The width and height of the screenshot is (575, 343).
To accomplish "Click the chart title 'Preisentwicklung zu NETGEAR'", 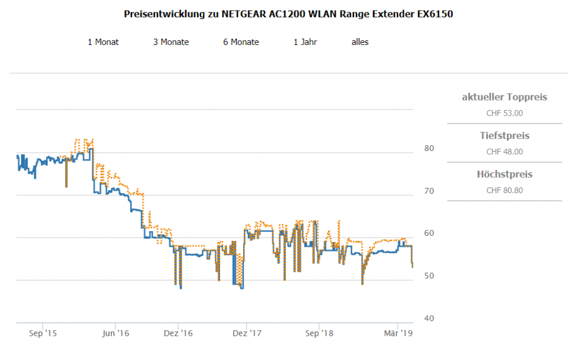I will [287, 15].
